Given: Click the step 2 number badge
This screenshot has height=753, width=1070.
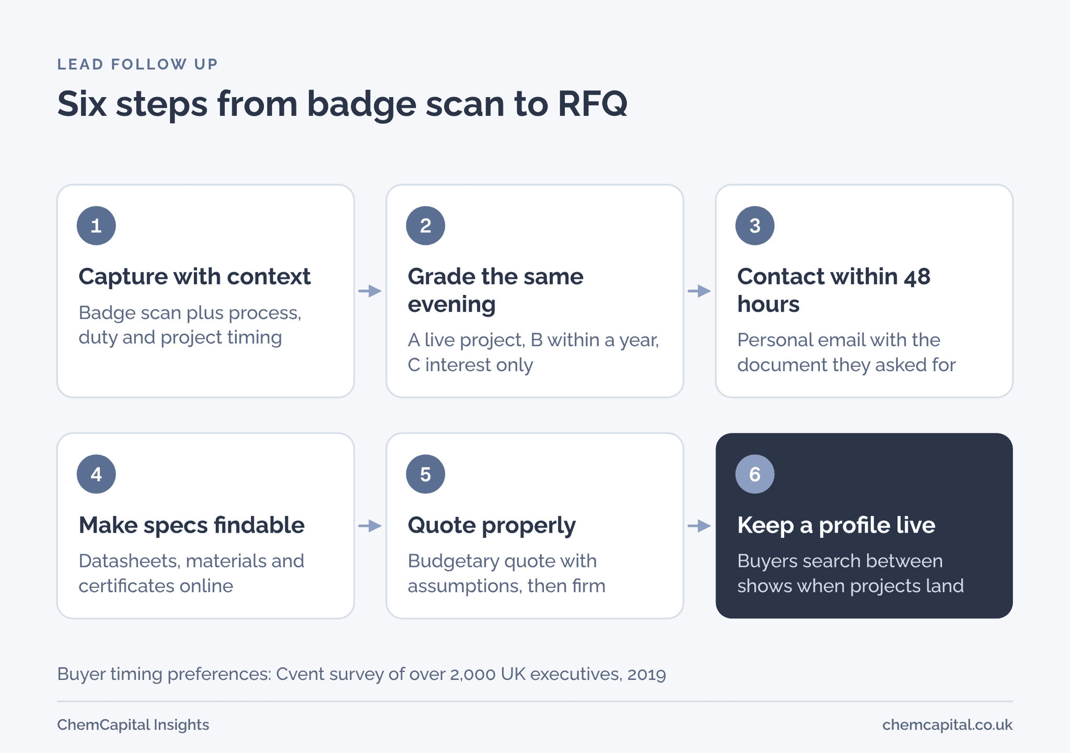Looking at the screenshot, I should [425, 226].
